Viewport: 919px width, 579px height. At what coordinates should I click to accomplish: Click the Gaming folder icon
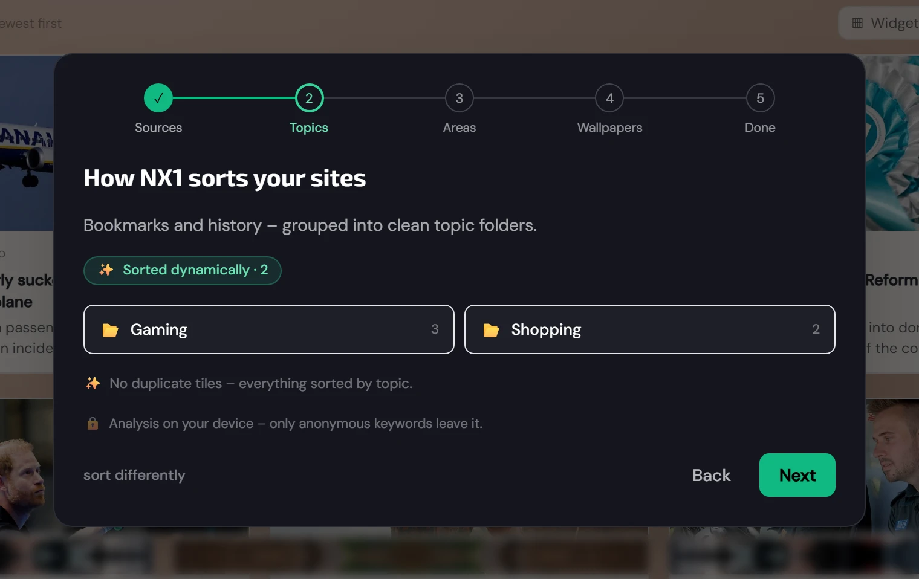(x=110, y=330)
